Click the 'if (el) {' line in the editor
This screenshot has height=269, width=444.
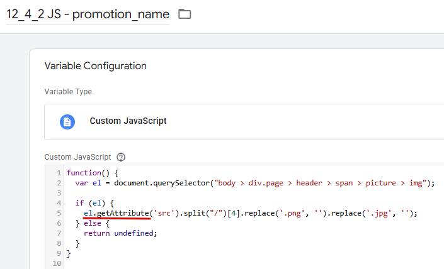click(96, 203)
